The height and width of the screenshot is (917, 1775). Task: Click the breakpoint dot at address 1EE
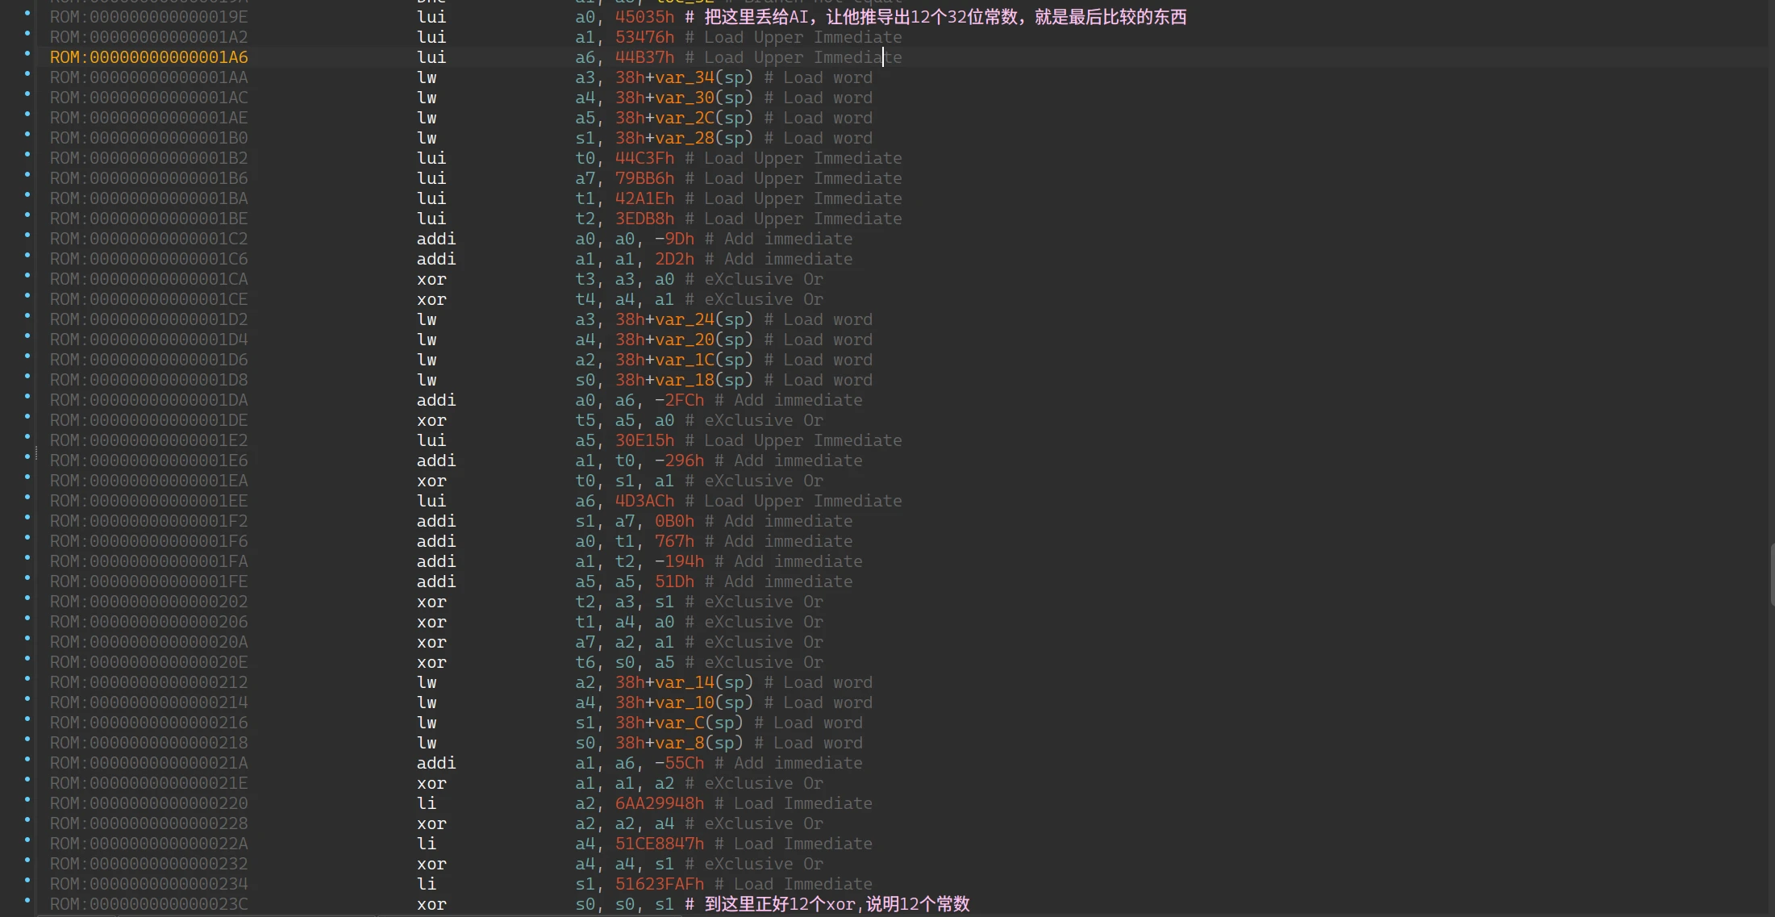click(x=27, y=497)
